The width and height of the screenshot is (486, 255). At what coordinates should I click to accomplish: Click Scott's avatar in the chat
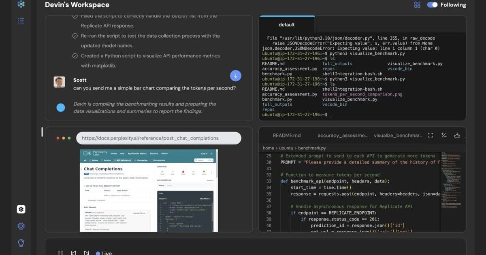(x=60, y=83)
